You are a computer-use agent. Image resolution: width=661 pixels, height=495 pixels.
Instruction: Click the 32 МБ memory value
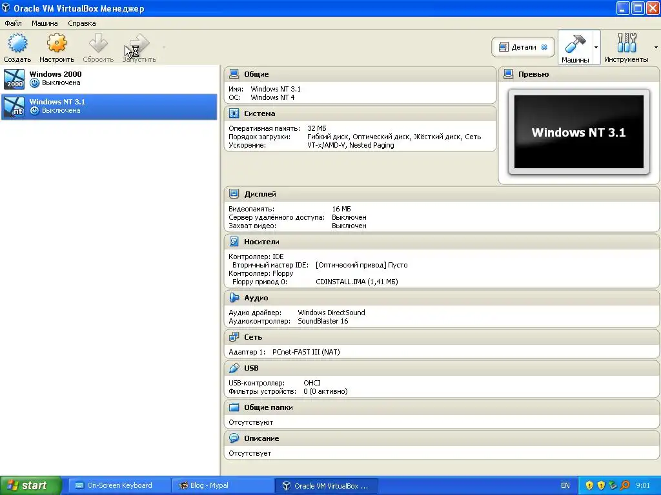[x=316, y=128]
